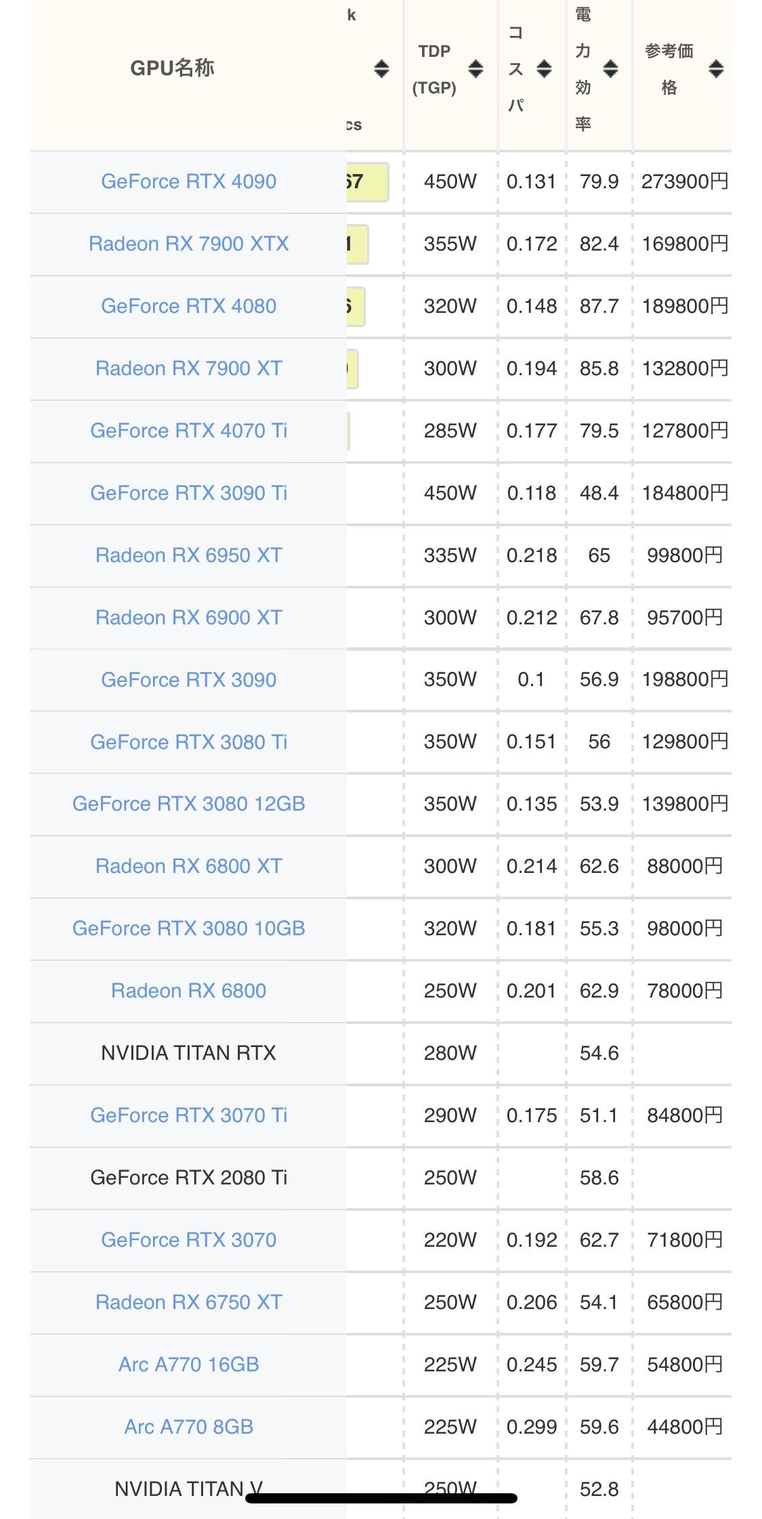This screenshot has width=762, height=1519.
Task: Select NVIDIA TITAN RTX row name
Action: 189,1053
